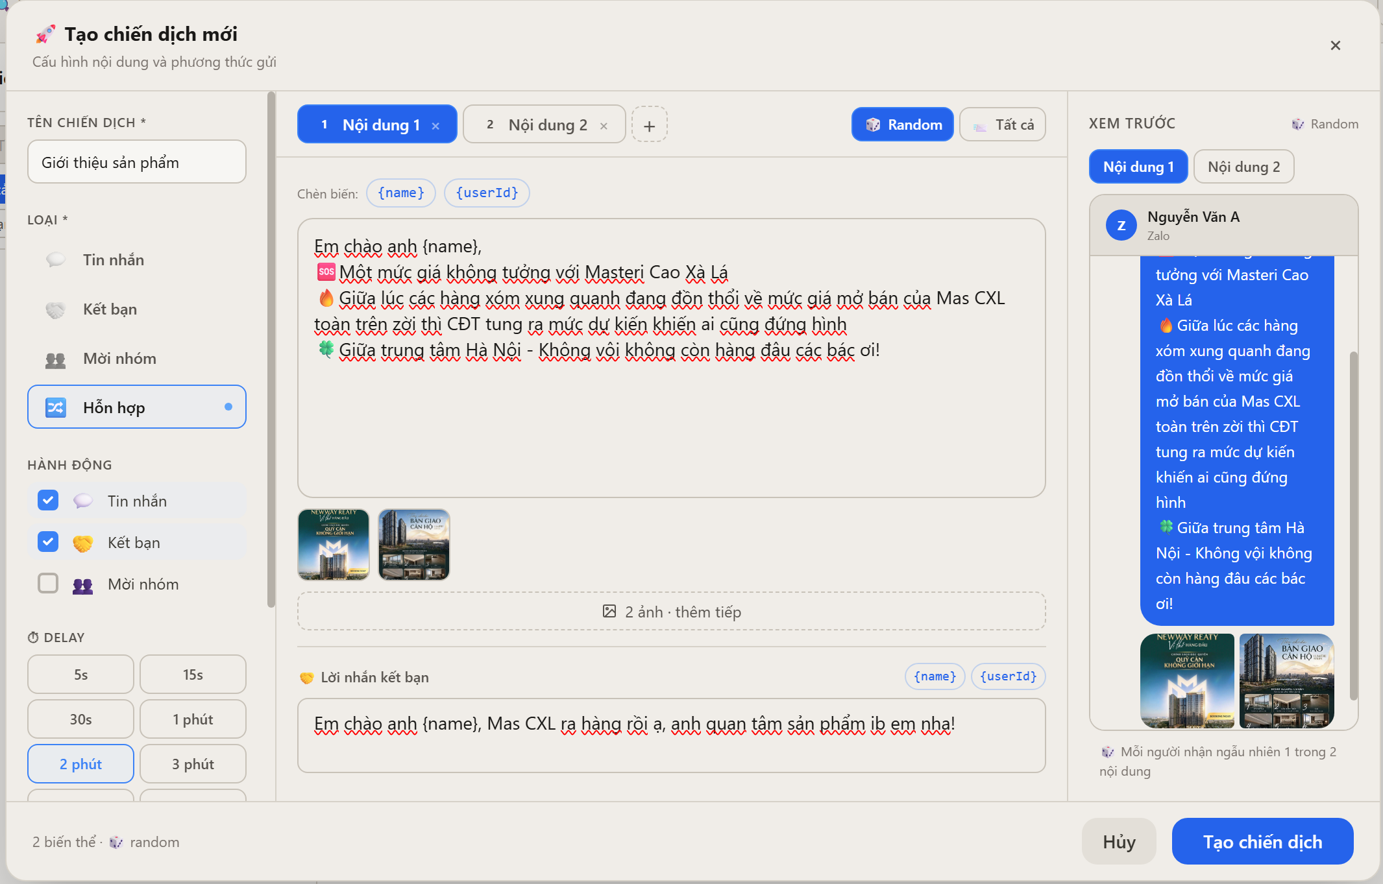Click the dice icon in the preview header

(1297, 124)
